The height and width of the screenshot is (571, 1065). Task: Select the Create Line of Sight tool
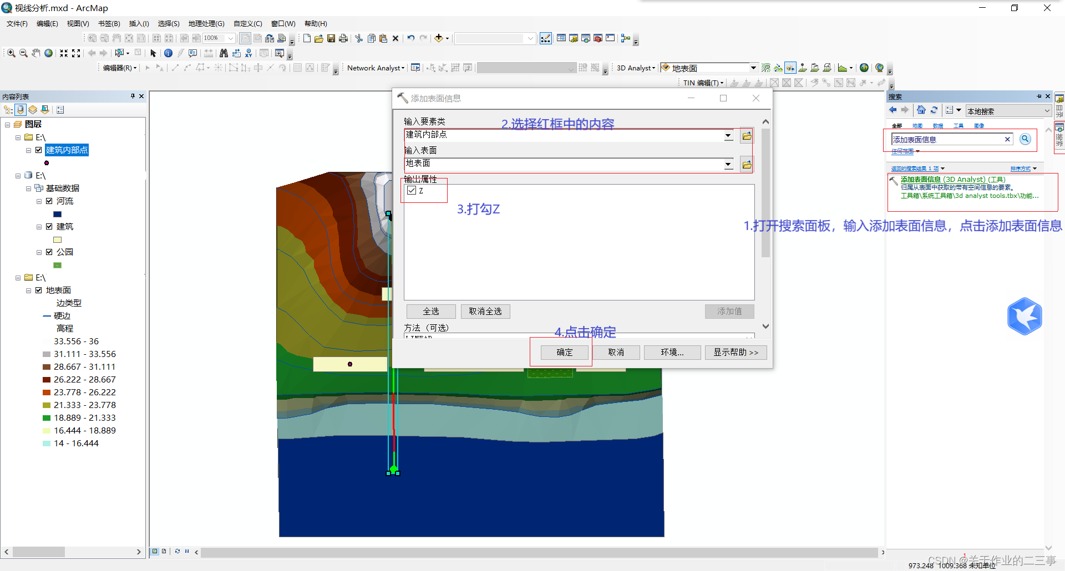[790, 68]
